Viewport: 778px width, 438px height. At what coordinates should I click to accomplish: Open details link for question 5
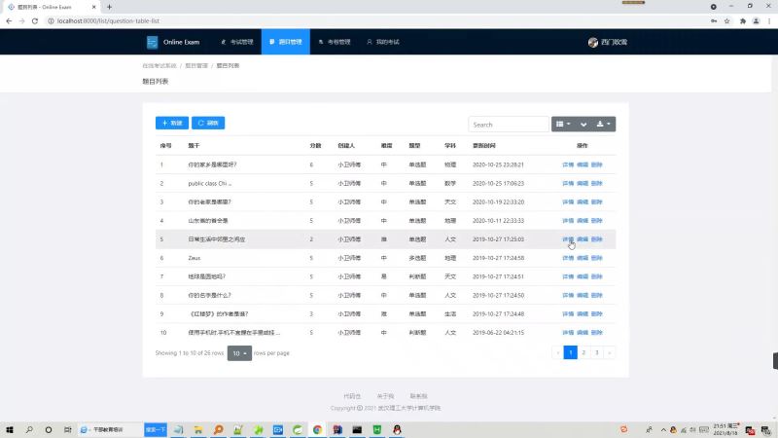(x=568, y=239)
